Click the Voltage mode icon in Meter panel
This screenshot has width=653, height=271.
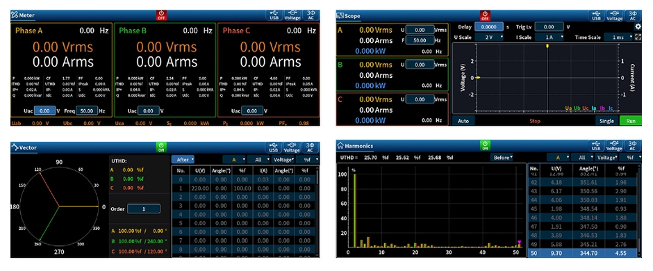[x=292, y=16]
